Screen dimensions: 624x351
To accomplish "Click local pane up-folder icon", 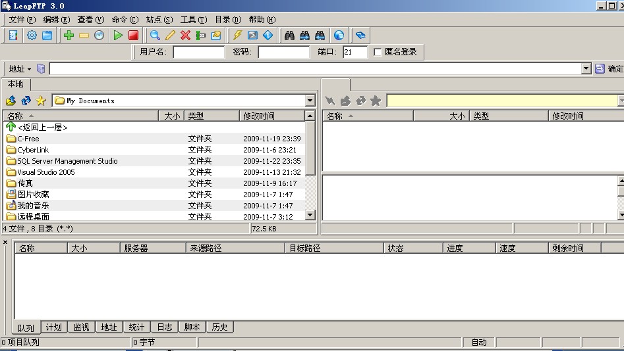I will click(11, 101).
